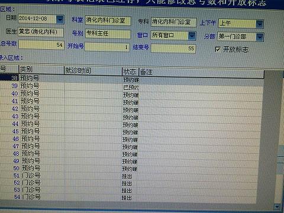This screenshot has width=284, height=213.
Task: Open the 分部 第一门诊部 dropdown arrow
Action: pos(260,37)
